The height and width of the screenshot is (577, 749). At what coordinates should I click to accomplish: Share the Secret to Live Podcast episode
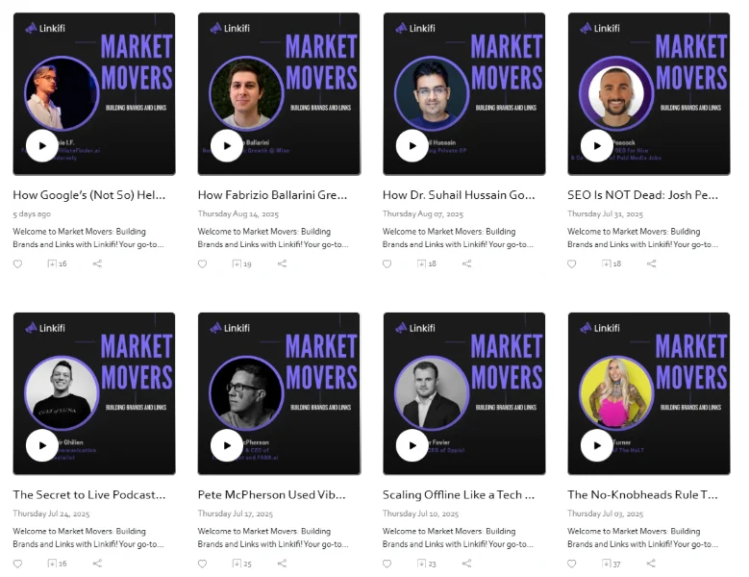[97, 564]
